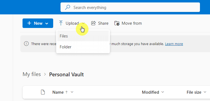Collapse the Upload dropdown chevron

[83, 23]
